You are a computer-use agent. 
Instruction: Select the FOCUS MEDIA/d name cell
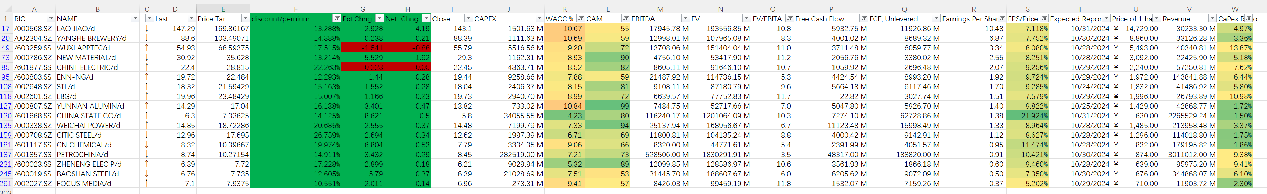click(97, 183)
